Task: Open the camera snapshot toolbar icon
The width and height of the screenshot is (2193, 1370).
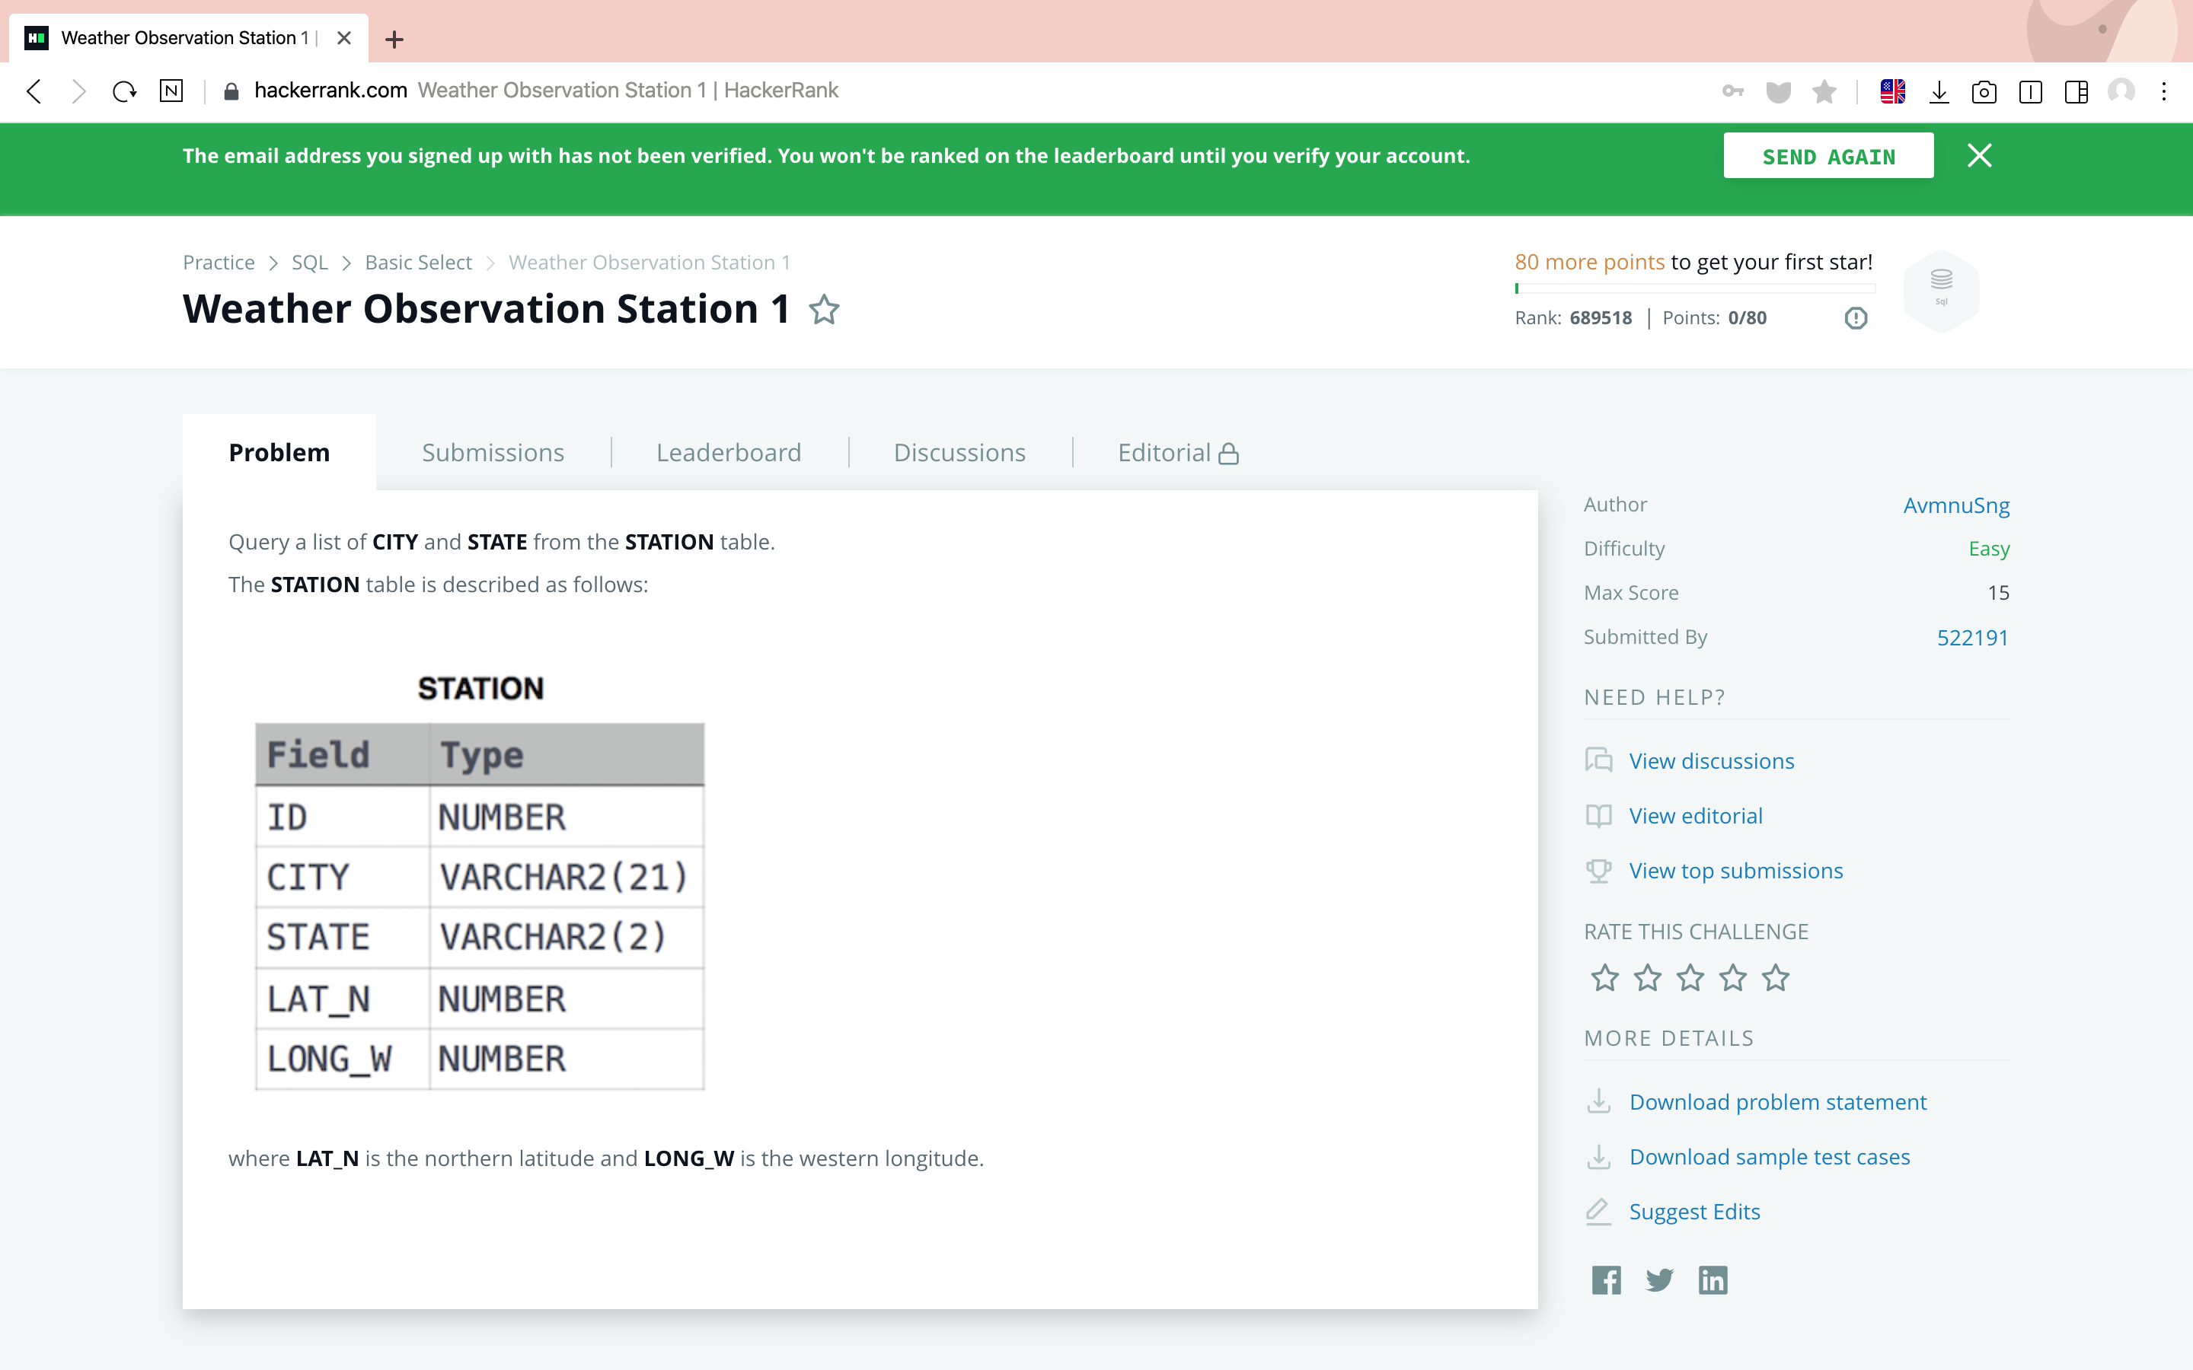Action: [1984, 91]
